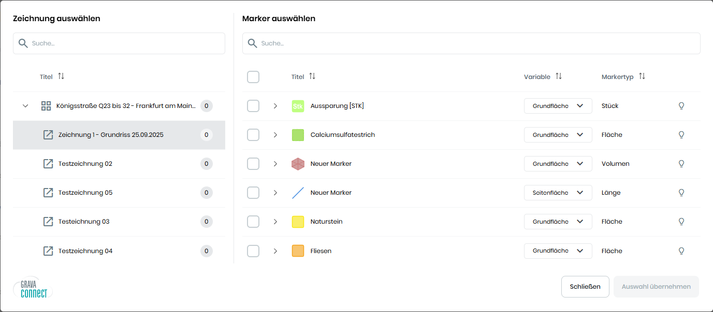Open the external-link icon for Testzeichnung 02
This screenshot has height=312, width=713.
48,164
